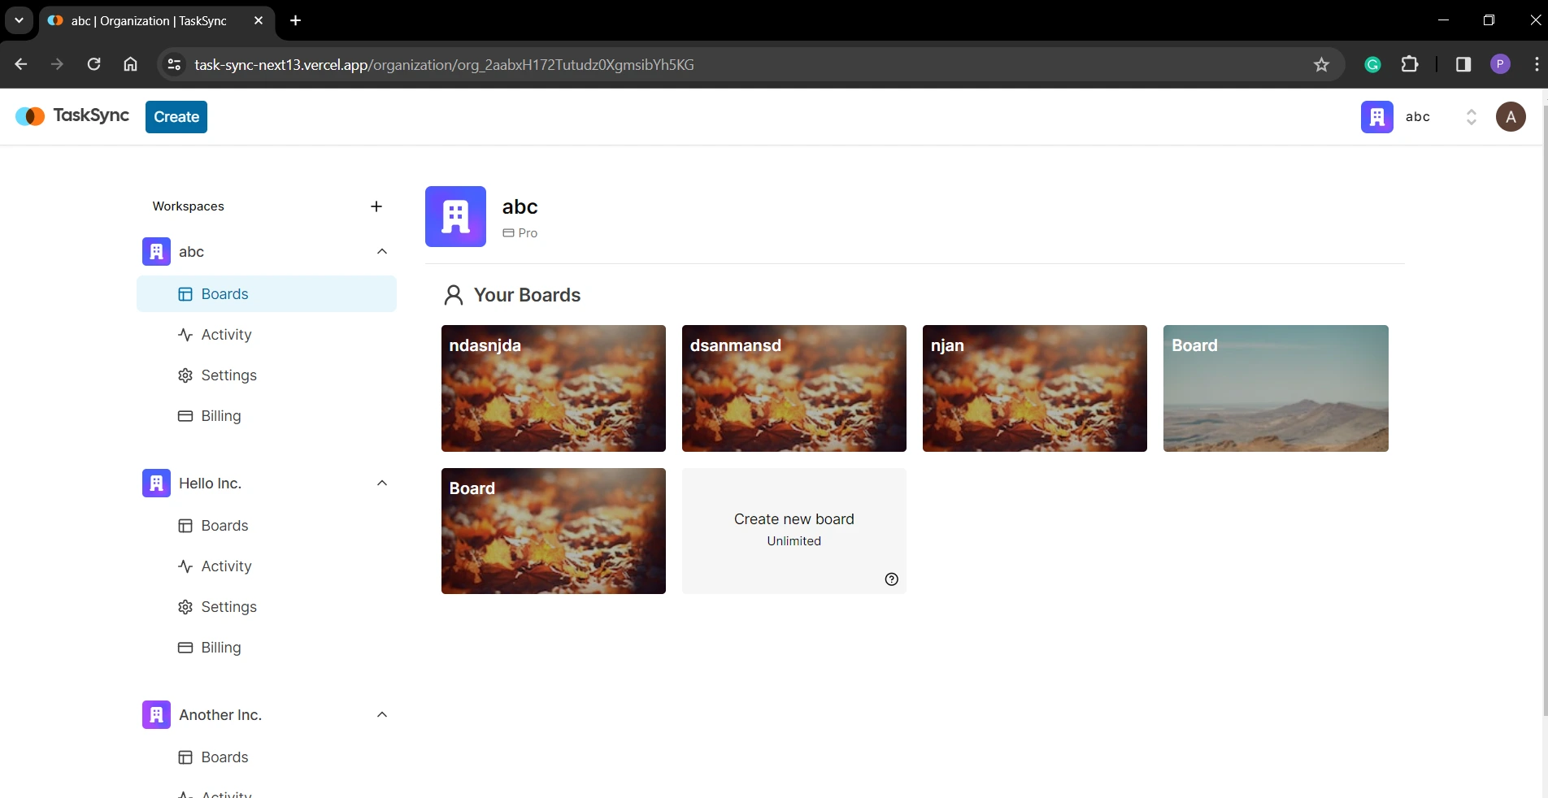Collapse the abc workspace section
This screenshot has width=1548, height=798.
(x=381, y=252)
